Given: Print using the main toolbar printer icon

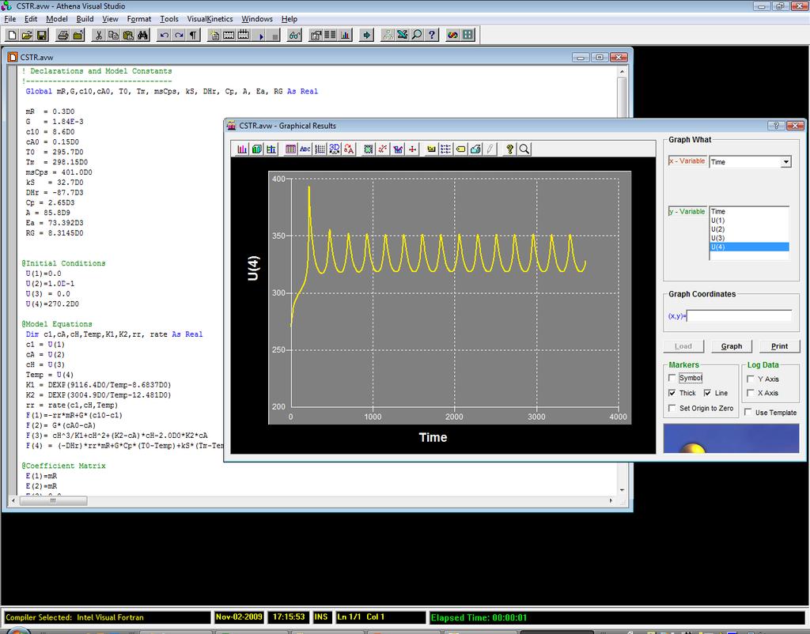Looking at the screenshot, I should pos(63,35).
